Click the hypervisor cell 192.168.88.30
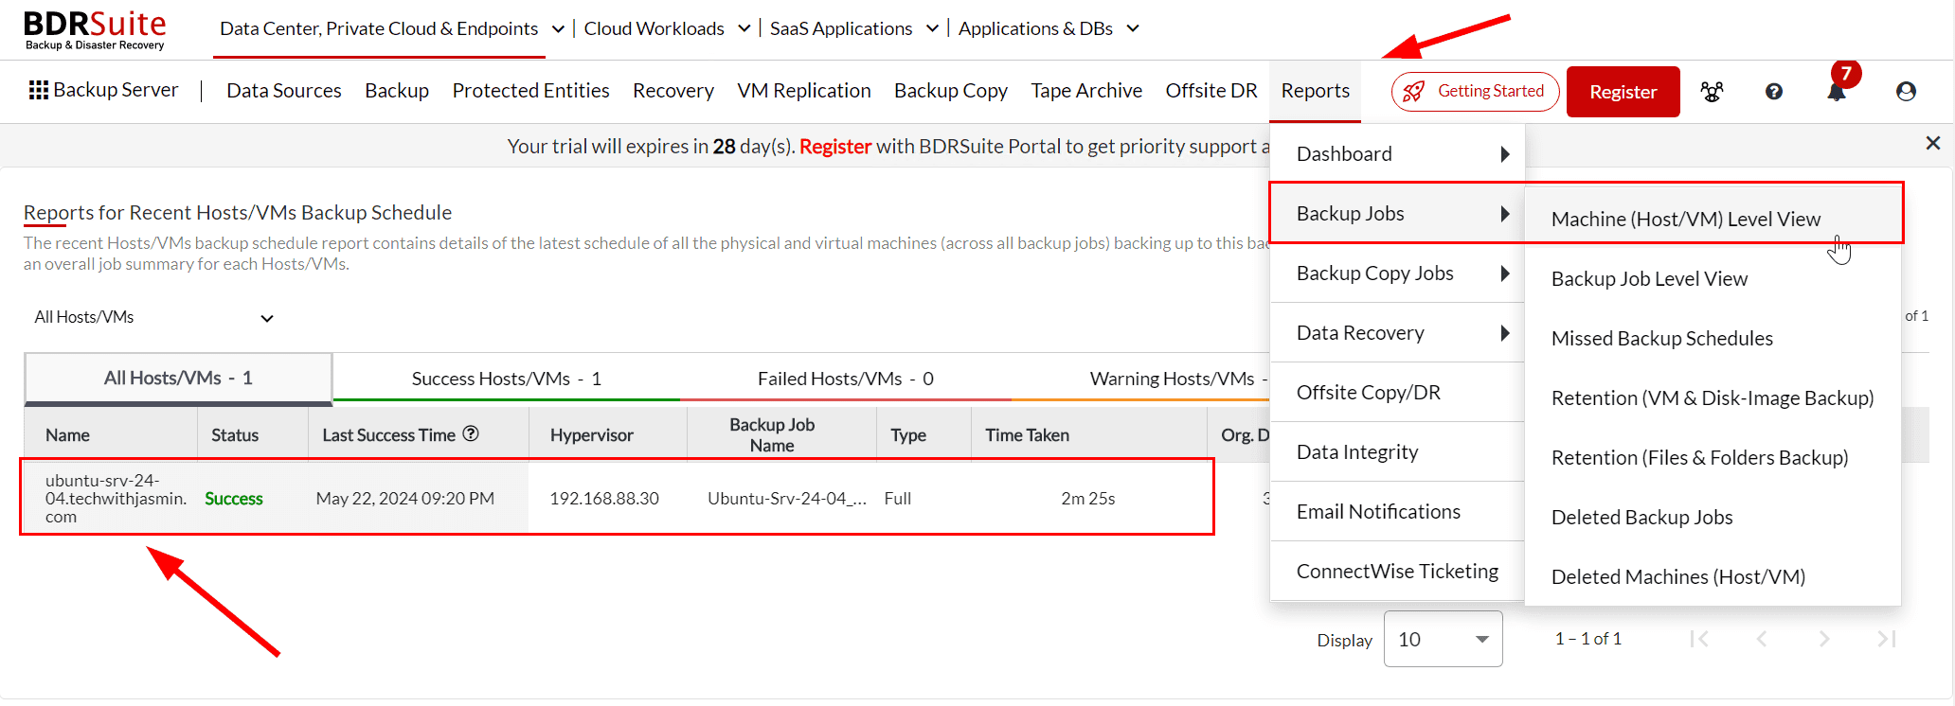The width and height of the screenshot is (1955, 706). (x=604, y=499)
